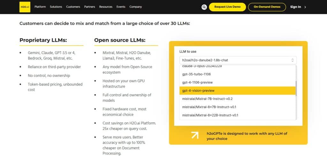This screenshot has width=327, height=156.
Task: Click text 'No control, no ownership'
Action: 49,75
